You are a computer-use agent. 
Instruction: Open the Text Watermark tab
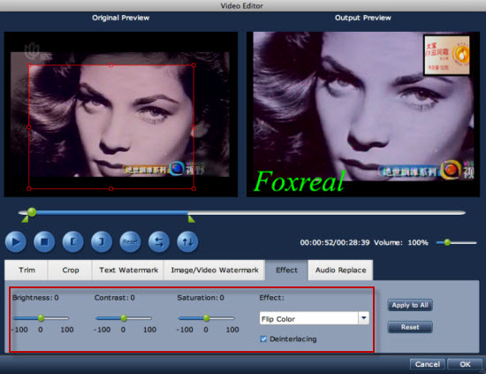tap(128, 271)
